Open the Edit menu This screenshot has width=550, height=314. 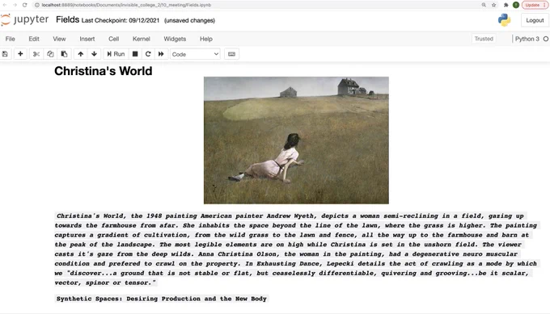pyautogui.click(x=34, y=39)
